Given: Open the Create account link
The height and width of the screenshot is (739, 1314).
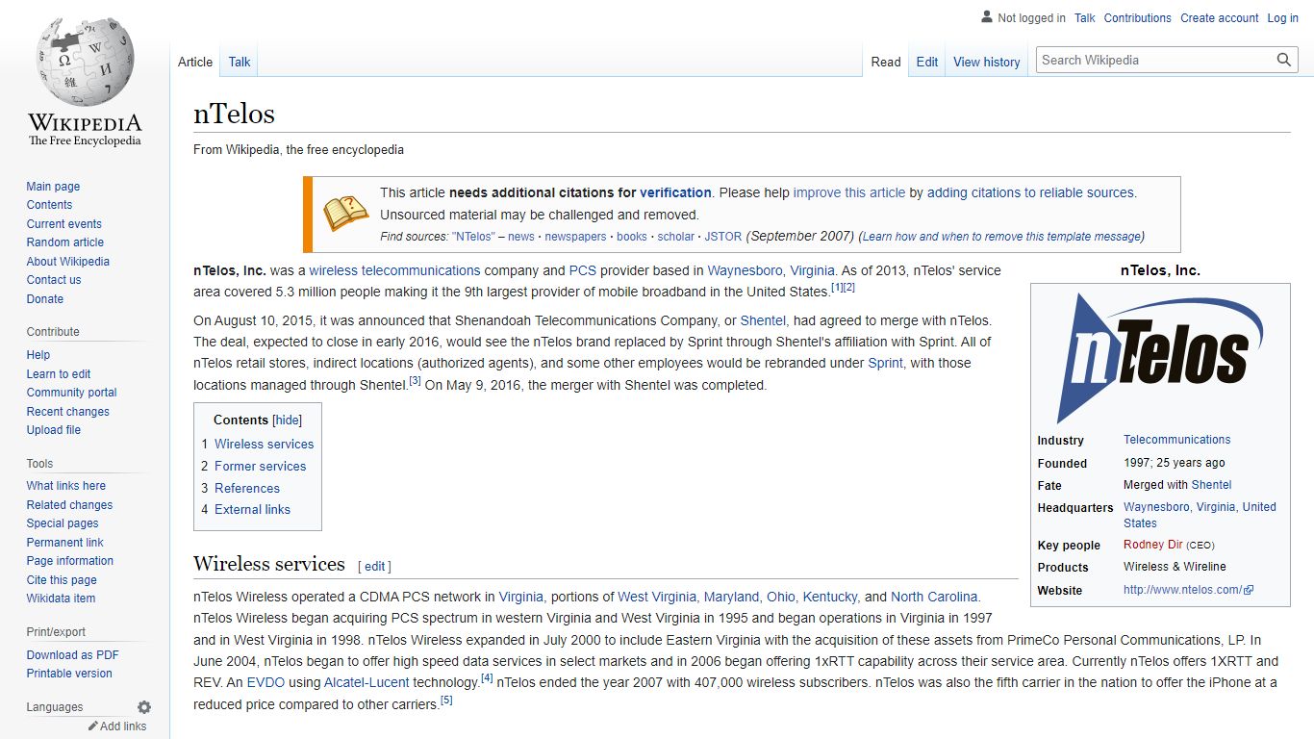Looking at the screenshot, I should 1220,18.
